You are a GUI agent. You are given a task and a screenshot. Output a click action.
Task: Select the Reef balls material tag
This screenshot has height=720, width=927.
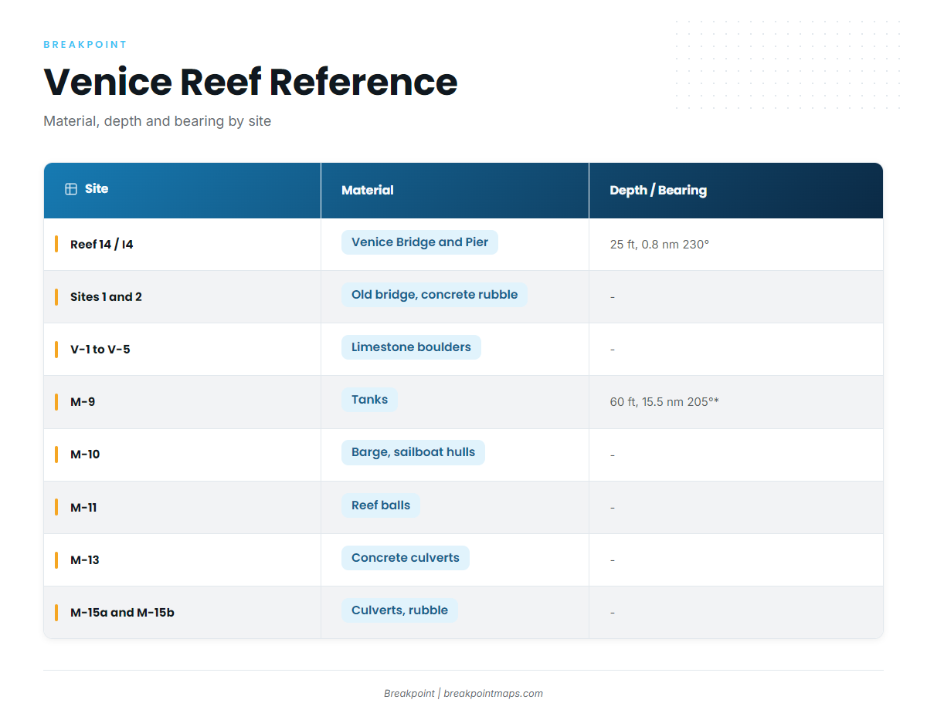pos(381,505)
